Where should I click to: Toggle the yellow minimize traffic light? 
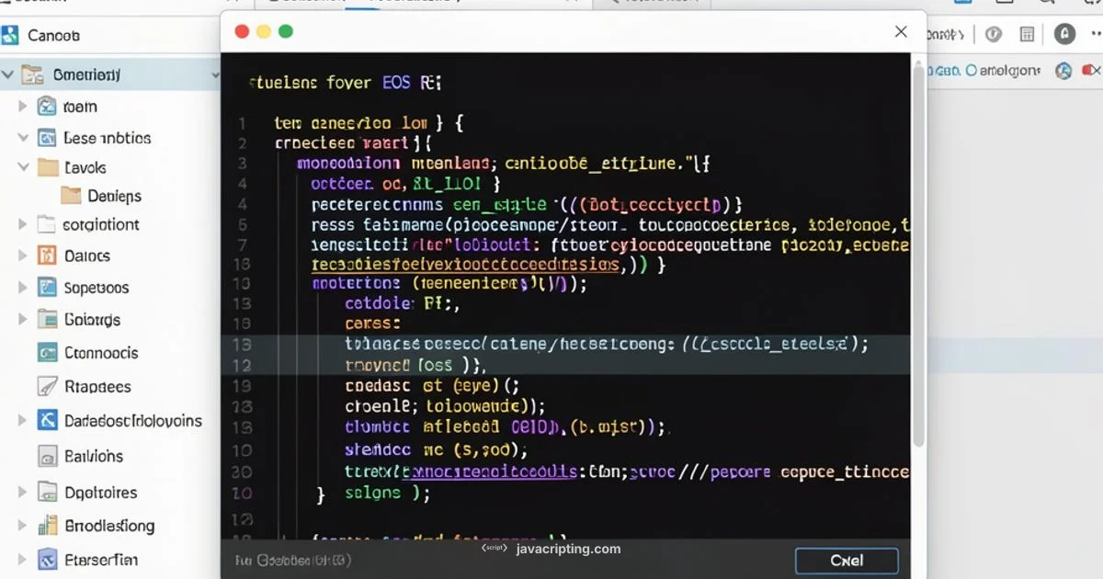264,30
